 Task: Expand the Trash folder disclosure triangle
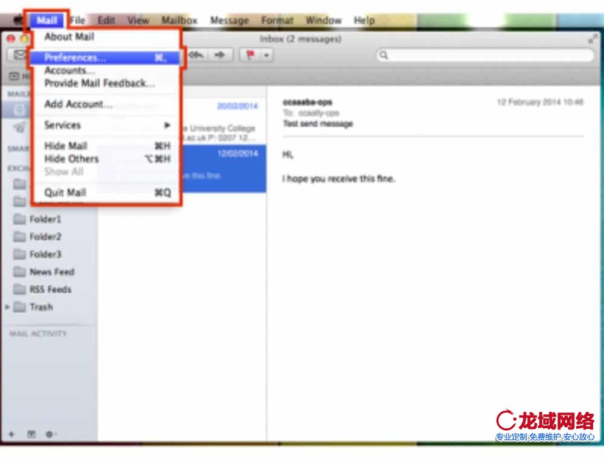point(7,307)
